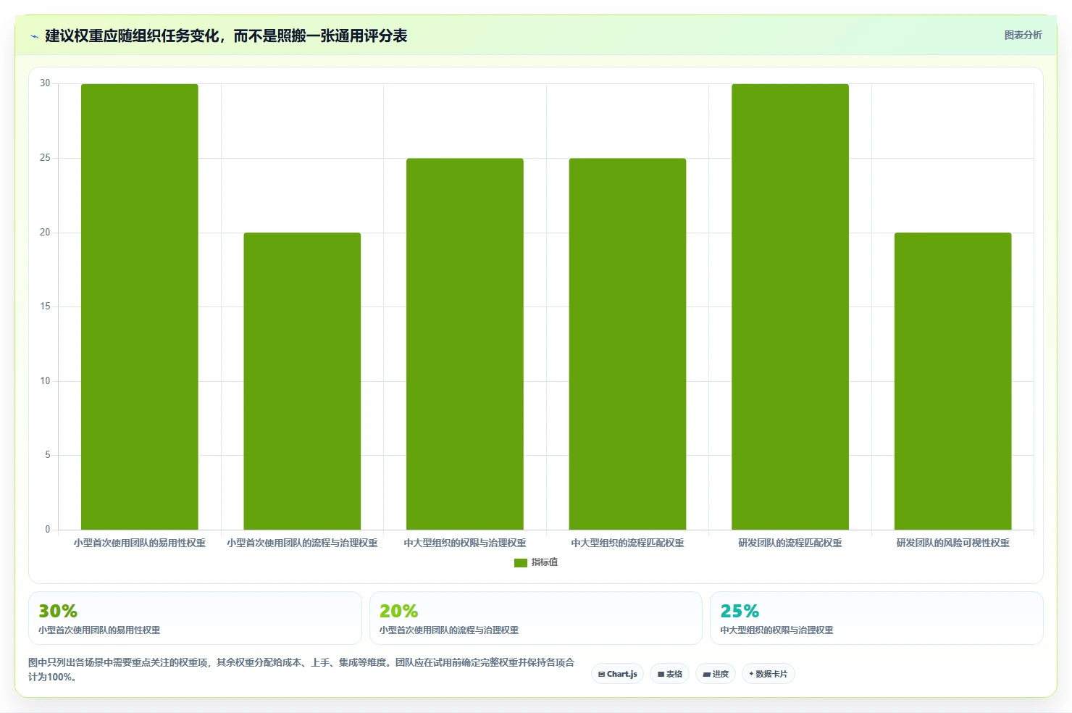Screen dimensions: 1072x713
Task: Click the icon inside the 表格 tag
Action: [661, 675]
